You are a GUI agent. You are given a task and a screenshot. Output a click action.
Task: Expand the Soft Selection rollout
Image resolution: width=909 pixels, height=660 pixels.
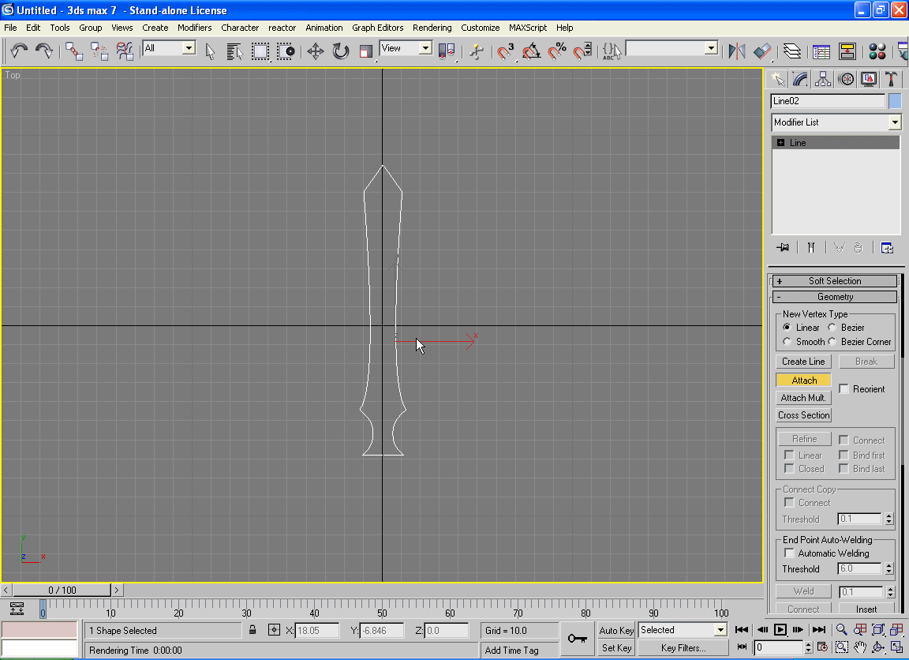point(835,281)
